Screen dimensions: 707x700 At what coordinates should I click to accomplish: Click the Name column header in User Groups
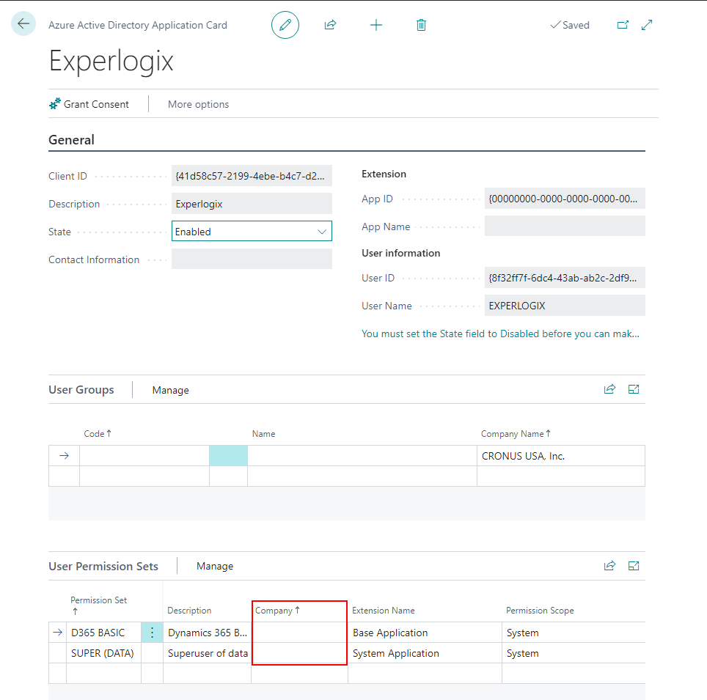tap(263, 434)
